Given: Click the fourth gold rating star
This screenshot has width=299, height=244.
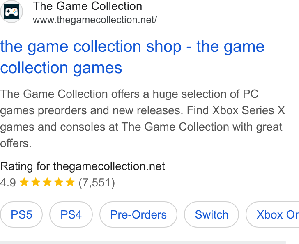Looking at the screenshot, I should click(x=59, y=182).
